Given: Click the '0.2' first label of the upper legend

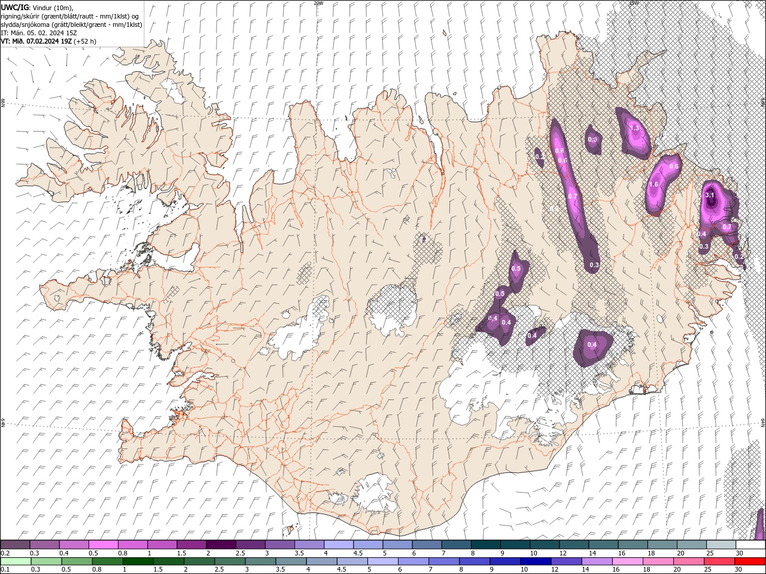Looking at the screenshot, I should click(x=5, y=553).
